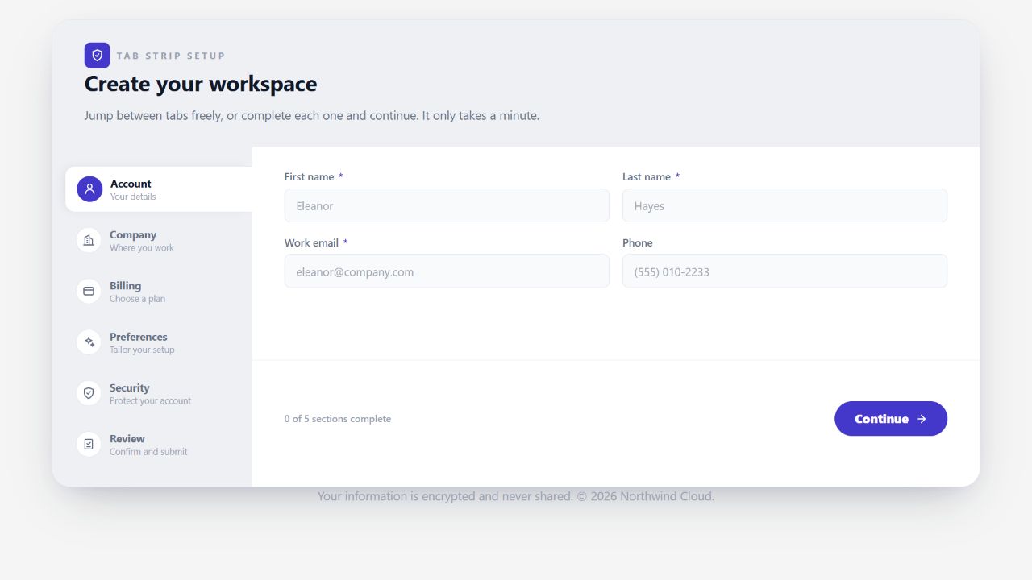Switch to the Company tab label
The height and width of the screenshot is (580, 1032).
[133, 234]
